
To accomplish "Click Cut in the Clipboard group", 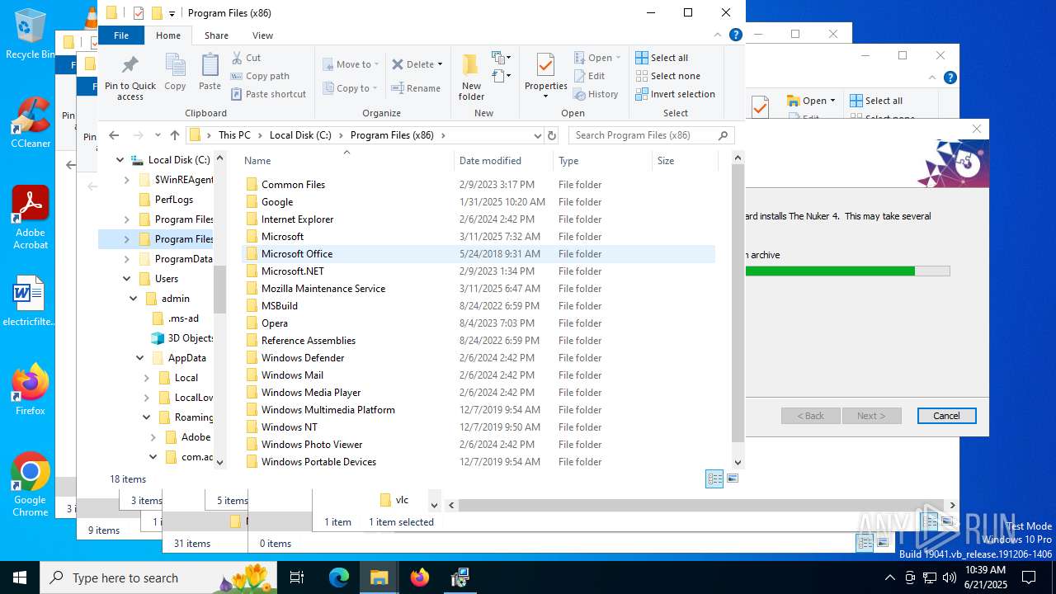I will pyautogui.click(x=246, y=58).
